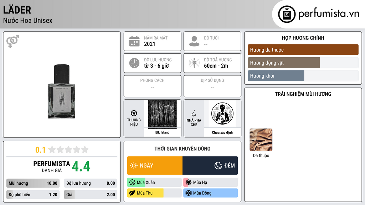Click the nose icon above Nhà pha chế
Image resolution: width=365 pixels, height=205 pixels.
tap(194, 113)
